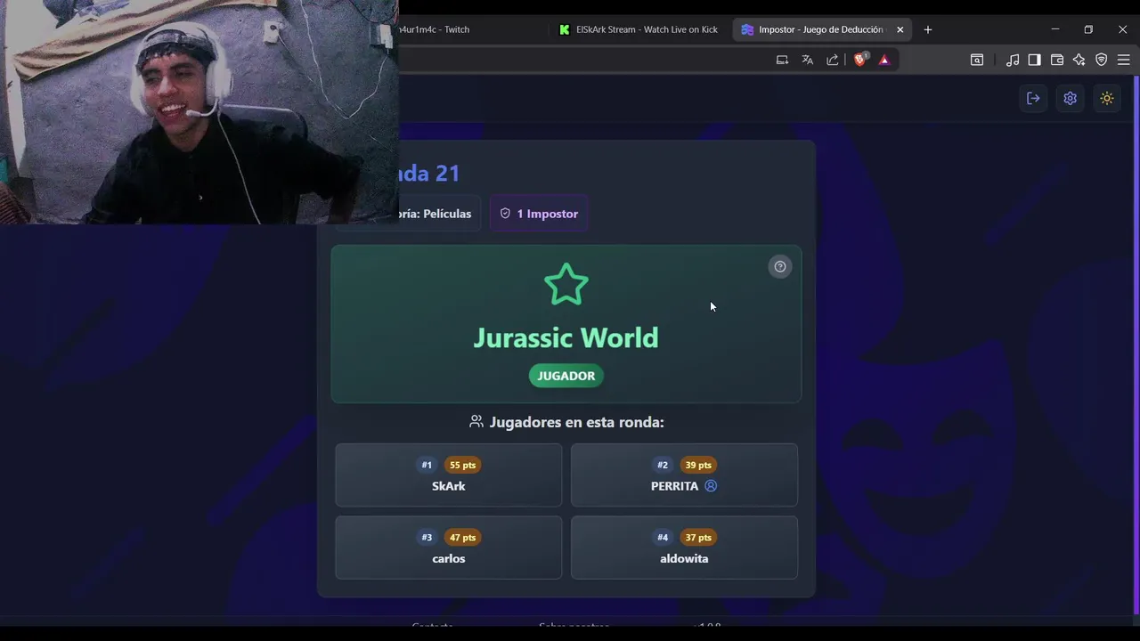Open the game settings gear icon

[1070, 98]
